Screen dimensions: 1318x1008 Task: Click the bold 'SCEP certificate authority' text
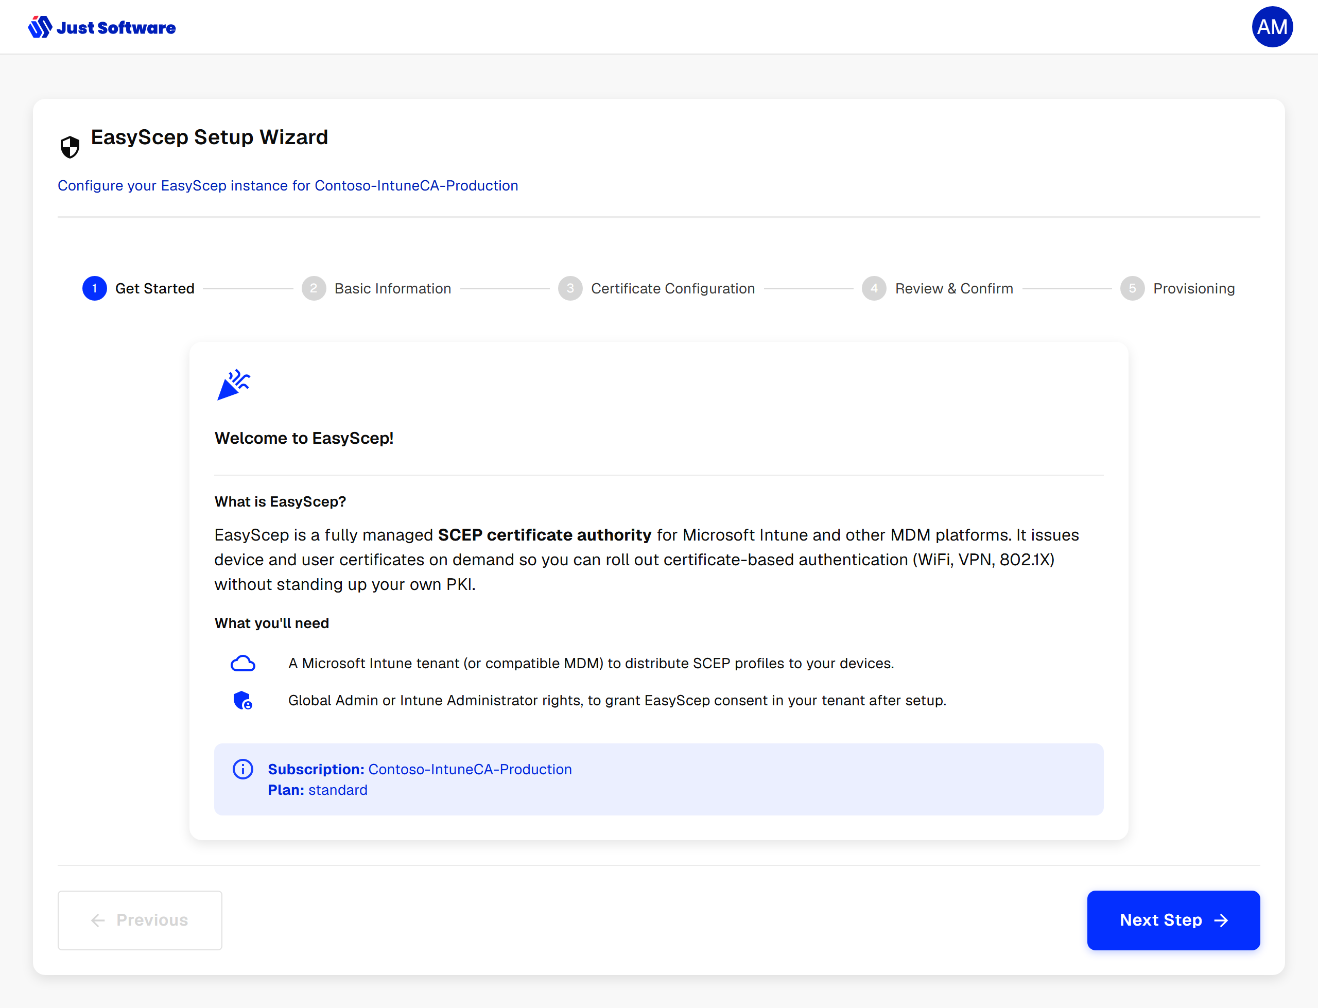(545, 534)
